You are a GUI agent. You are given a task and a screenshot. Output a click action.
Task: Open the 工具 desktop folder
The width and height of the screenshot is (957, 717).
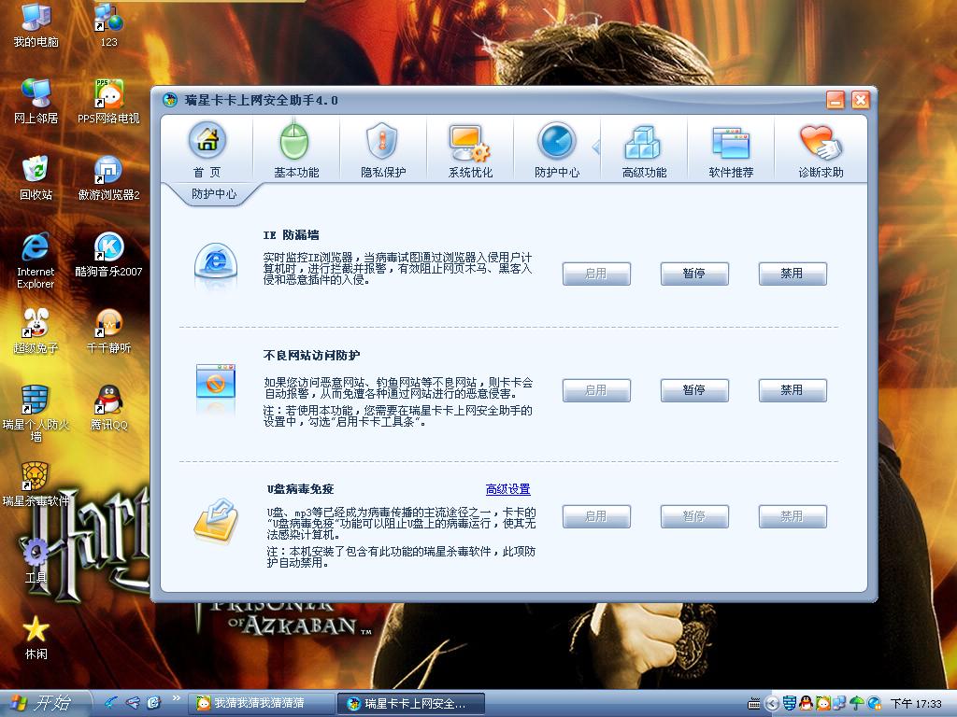(36, 561)
